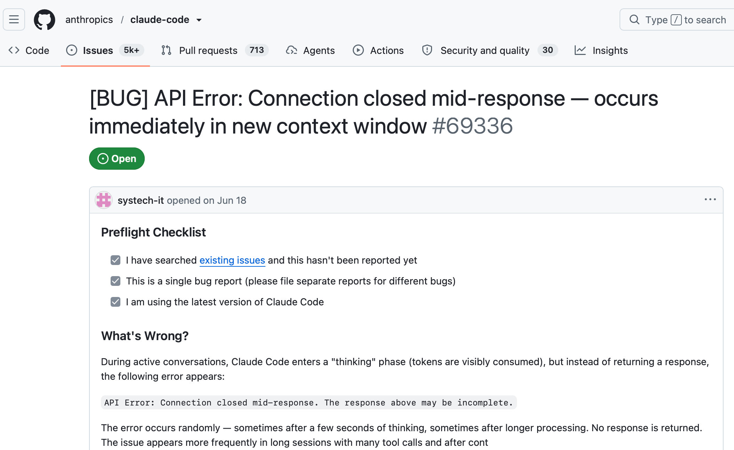Go to GitHub homepage via Octocat logo
This screenshot has width=734, height=450.
click(x=45, y=19)
